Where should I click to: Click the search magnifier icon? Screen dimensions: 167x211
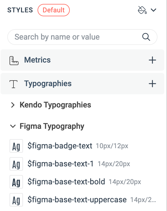pyautogui.click(x=146, y=37)
